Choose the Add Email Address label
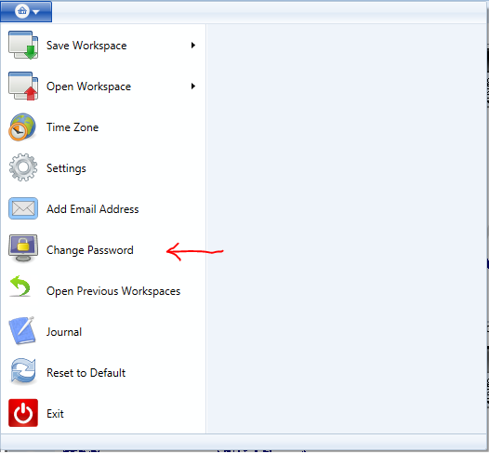Screen dimensions: 489x453 coord(93,209)
